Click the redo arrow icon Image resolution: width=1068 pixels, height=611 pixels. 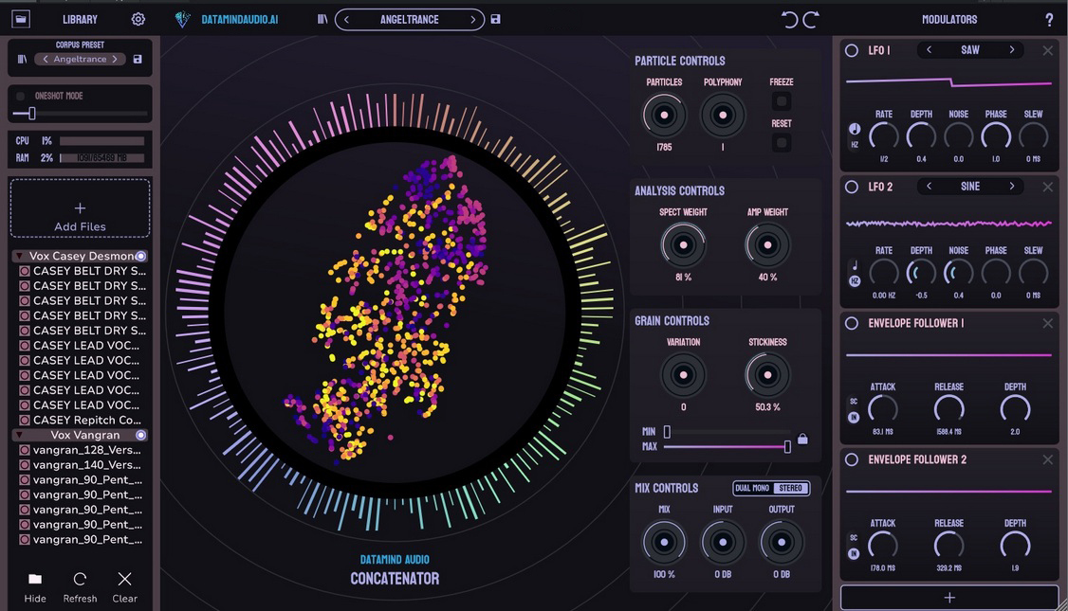pyautogui.click(x=811, y=19)
